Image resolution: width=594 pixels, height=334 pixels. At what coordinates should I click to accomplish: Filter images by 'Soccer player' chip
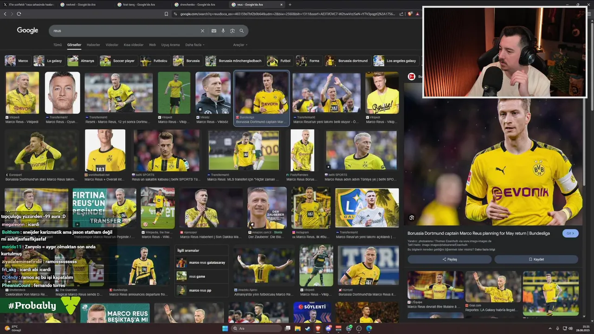pos(118,61)
